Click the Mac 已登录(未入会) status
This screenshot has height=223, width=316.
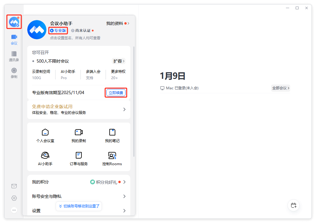(x=179, y=88)
